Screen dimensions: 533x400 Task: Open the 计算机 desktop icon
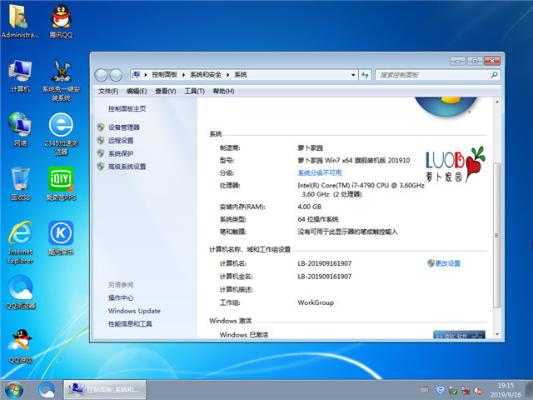tap(20, 76)
